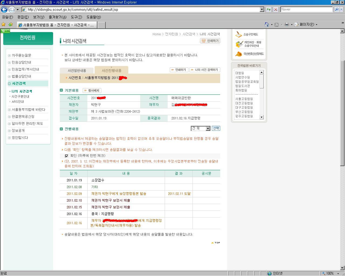Switch to the 사건일반내용 tab
This screenshot has height=276, width=345.
pos(77,71)
